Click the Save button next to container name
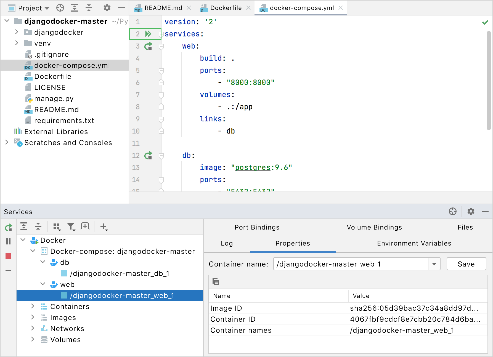 coord(466,264)
